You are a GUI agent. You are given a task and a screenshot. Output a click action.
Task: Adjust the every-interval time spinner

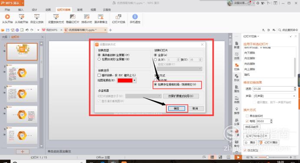coord(271,121)
